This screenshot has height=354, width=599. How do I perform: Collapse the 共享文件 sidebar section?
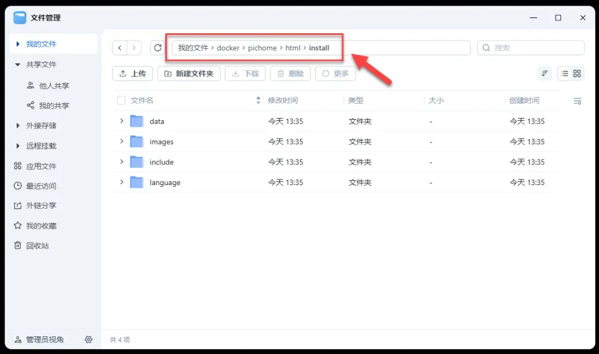click(x=18, y=65)
